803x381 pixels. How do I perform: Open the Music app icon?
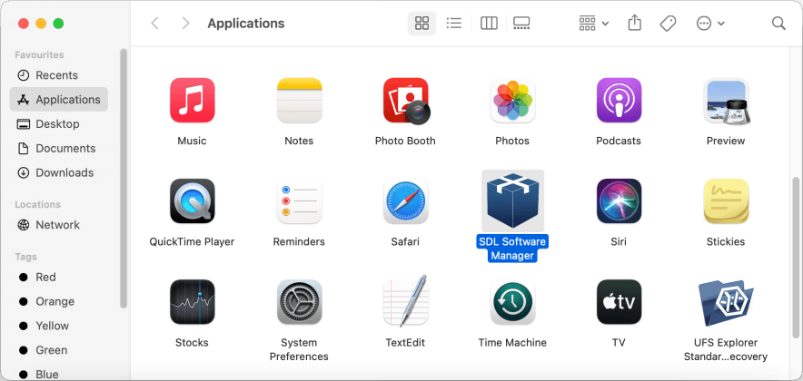tap(192, 101)
